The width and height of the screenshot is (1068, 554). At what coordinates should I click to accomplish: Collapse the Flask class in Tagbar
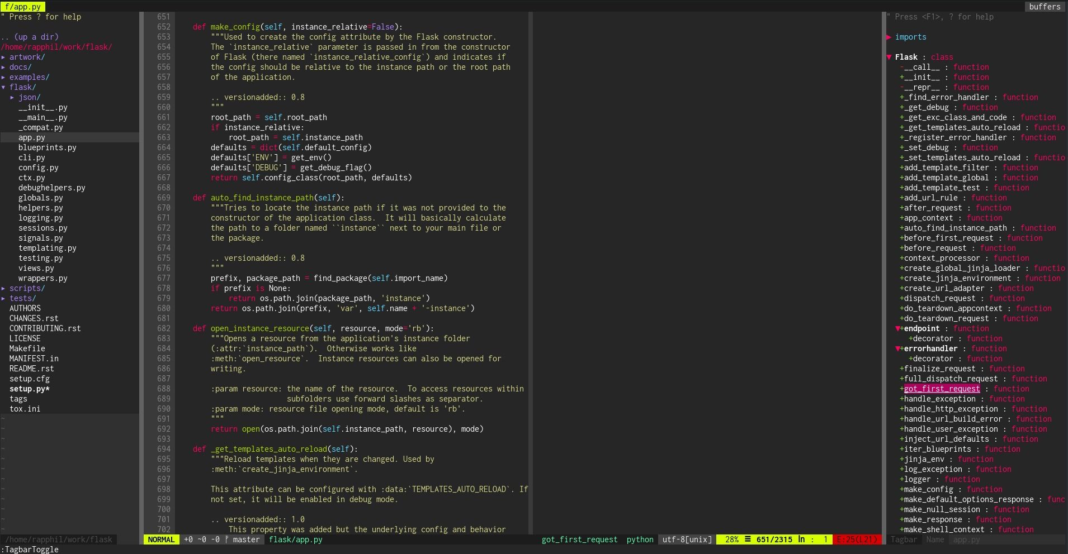[x=889, y=57]
